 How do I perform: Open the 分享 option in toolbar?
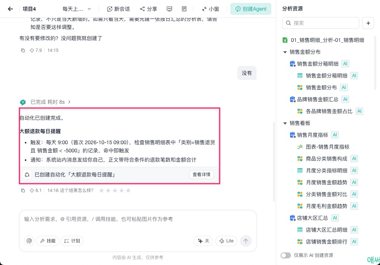pos(149,9)
